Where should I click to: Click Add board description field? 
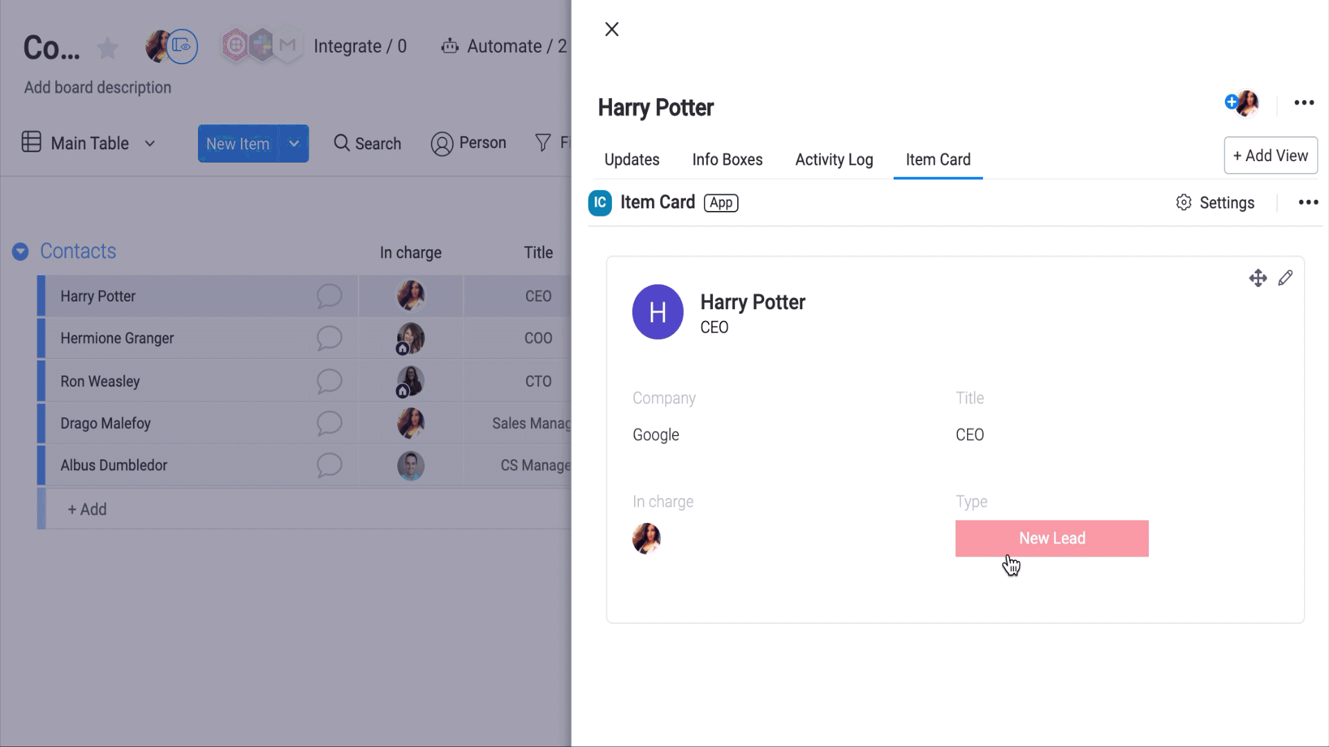click(x=97, y=87)
